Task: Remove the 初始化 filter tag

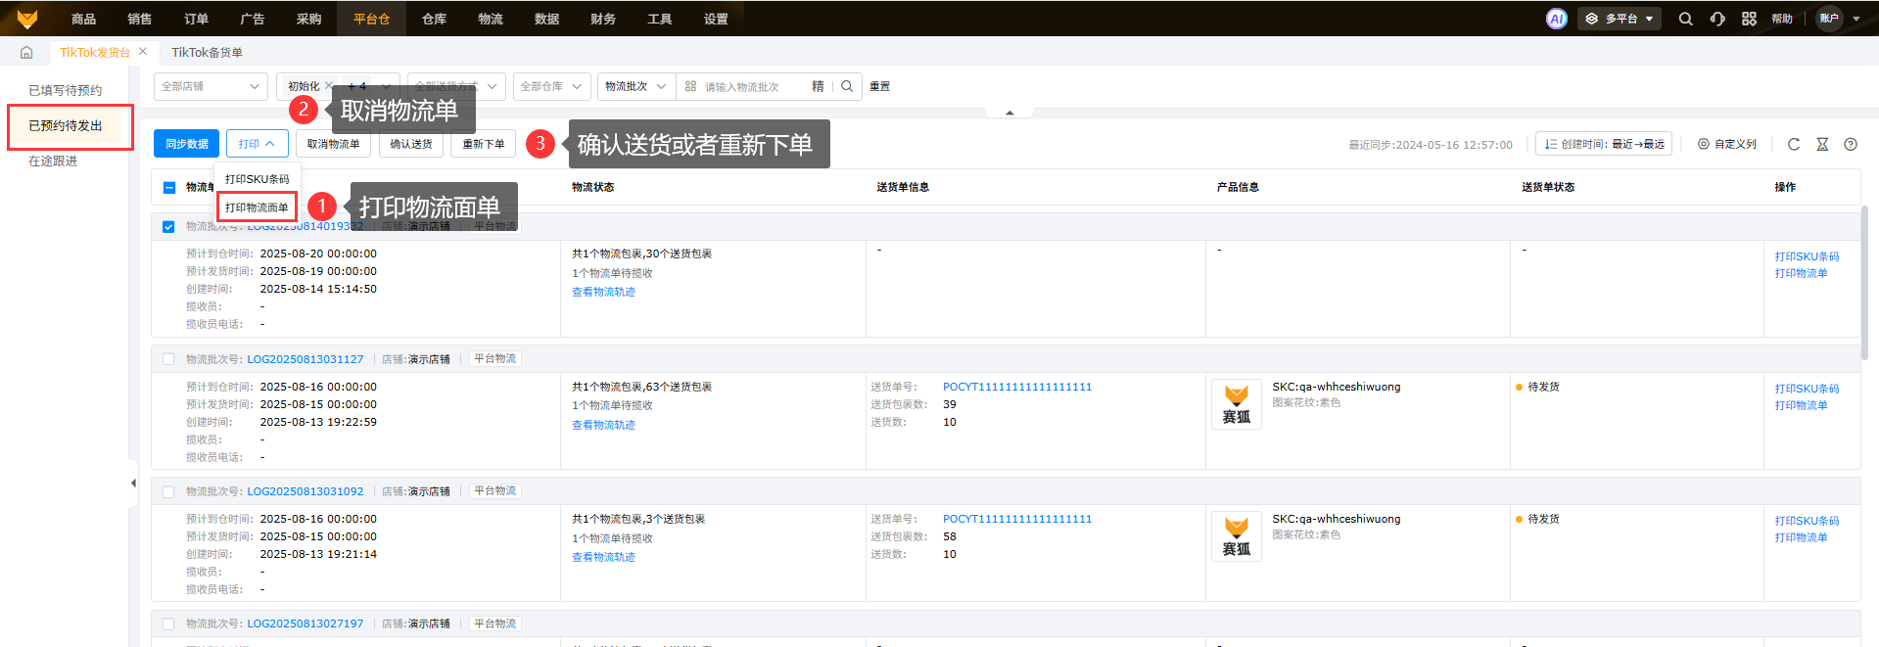Action: pyautogui.click(x=328, y=86)
